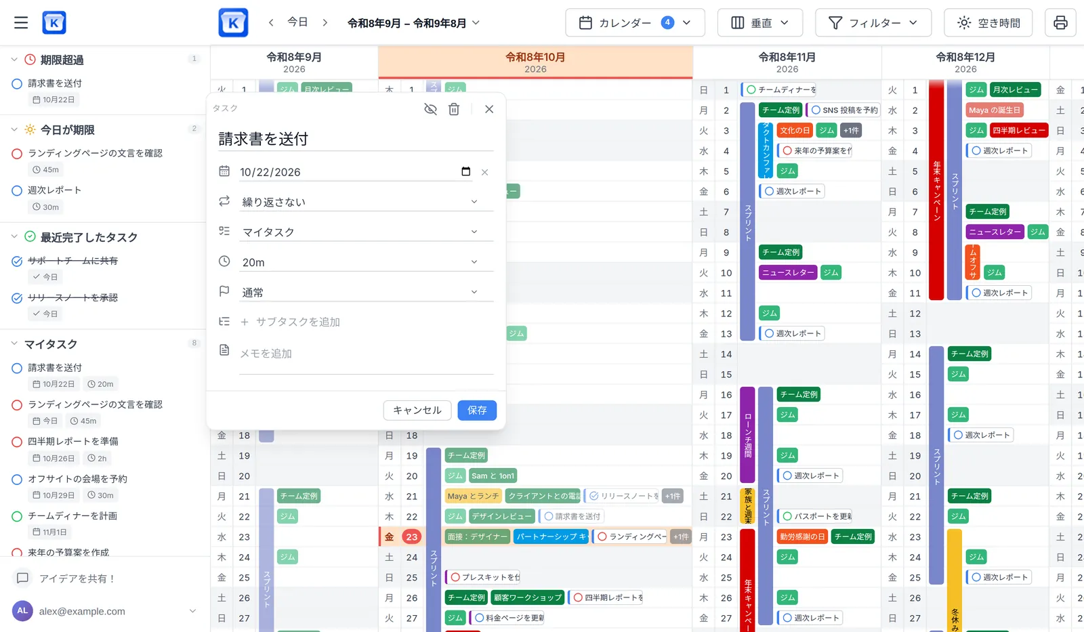This screenshot has height=632, width=1084.
Task: Open the date range dropdown 令和8年9月 – 令和9年8月
Action: (413, 23)
